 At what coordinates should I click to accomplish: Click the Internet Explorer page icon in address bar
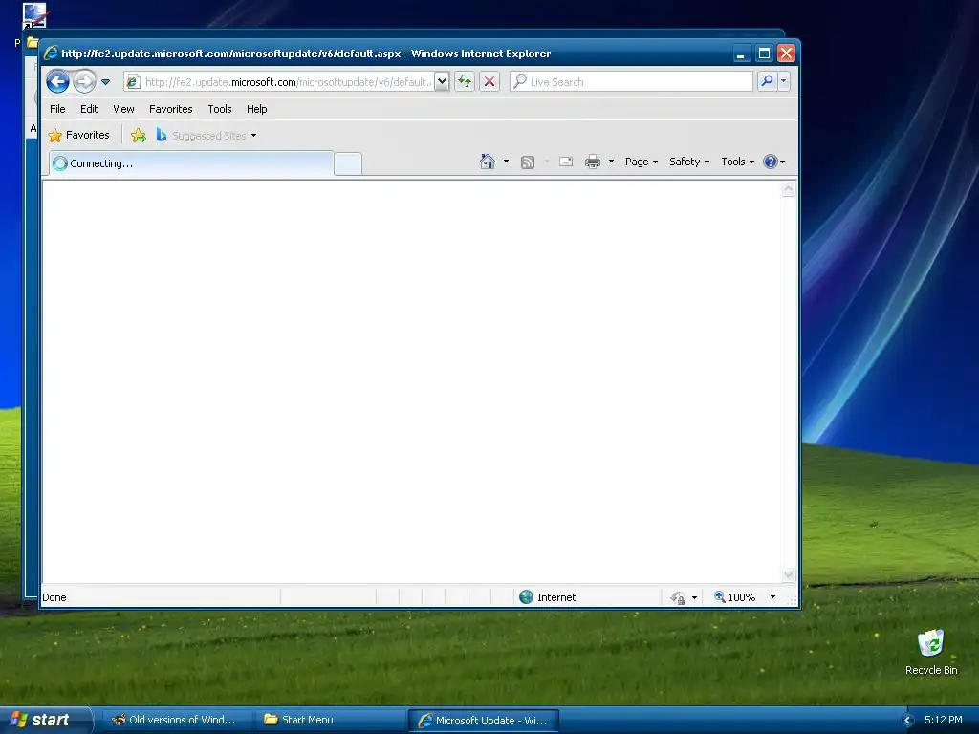coord(133,82)
